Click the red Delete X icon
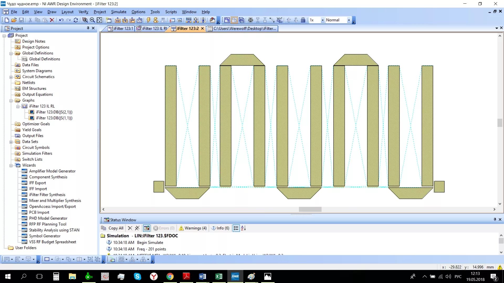 (x=52, y=20)
